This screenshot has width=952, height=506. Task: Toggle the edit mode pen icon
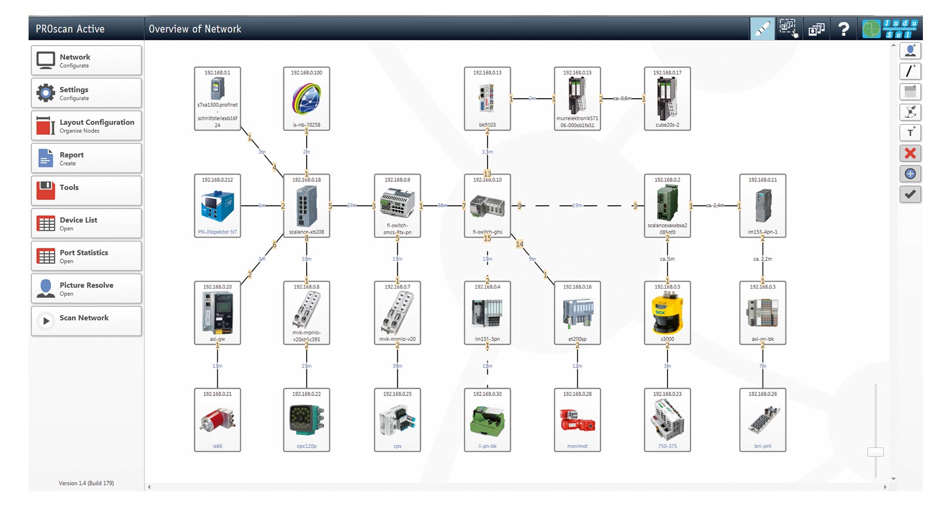762,29
